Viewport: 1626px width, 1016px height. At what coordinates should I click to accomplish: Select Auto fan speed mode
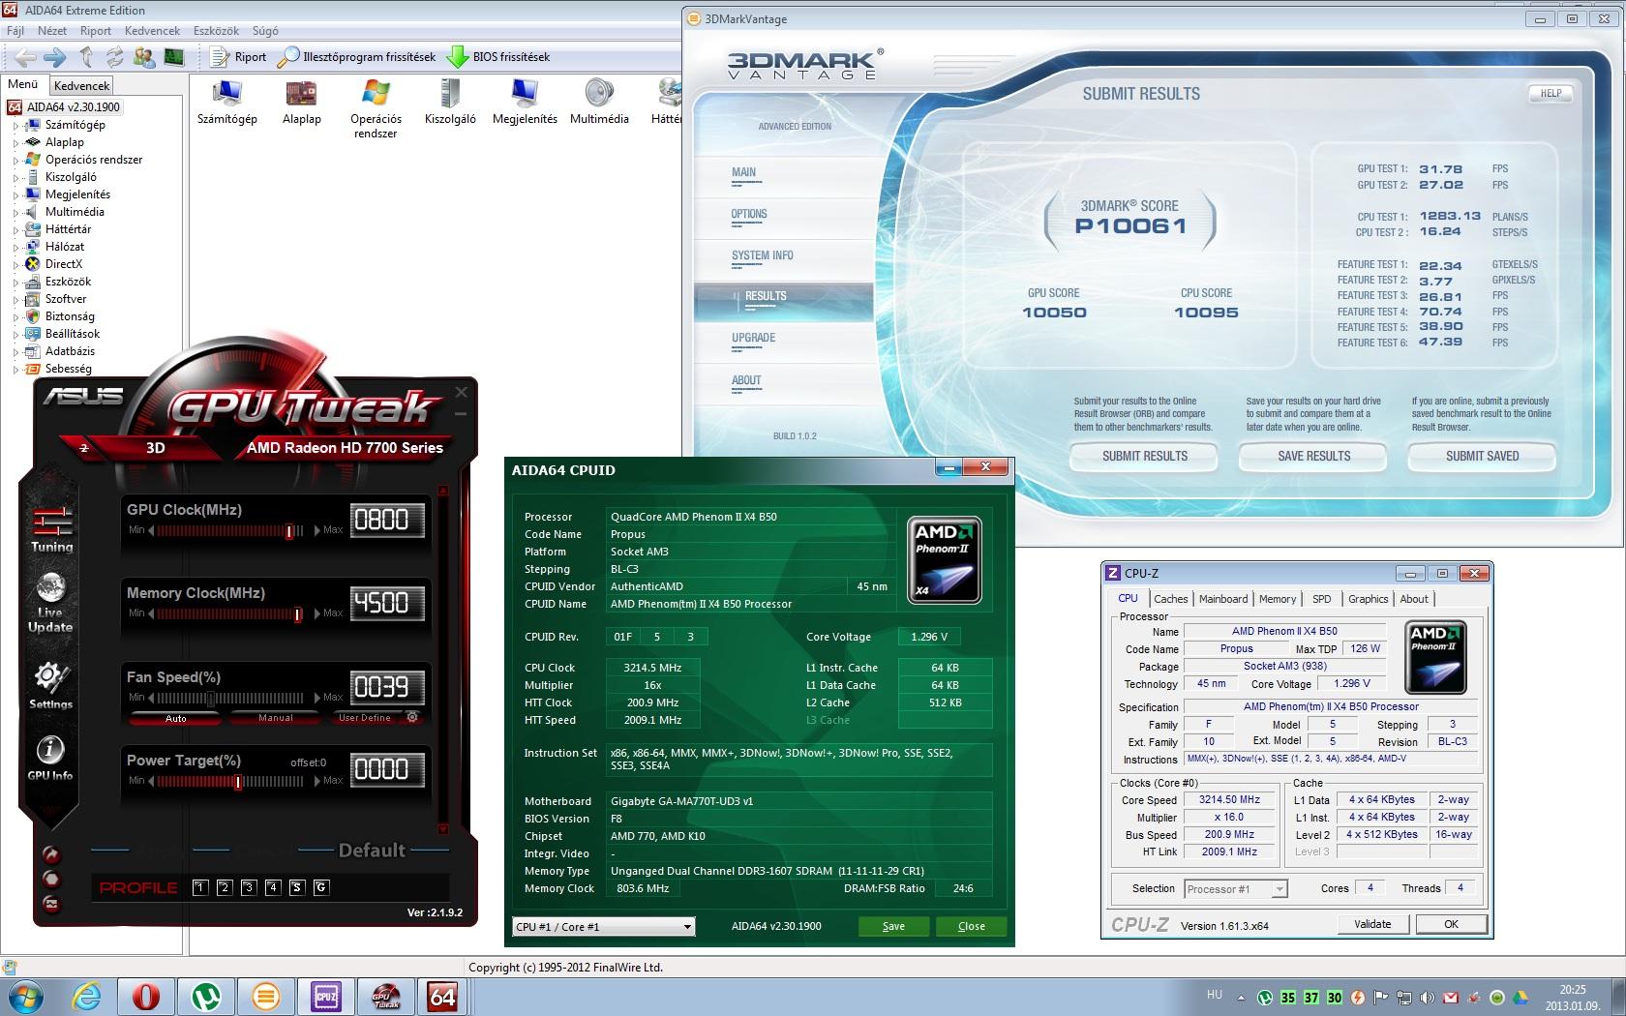(175, 718)
